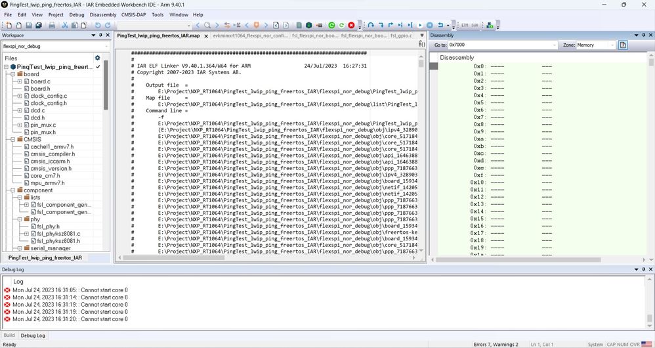Screen dimensions: 655x348
Task: Open the Project menu
Action: (x=56, y=14)
